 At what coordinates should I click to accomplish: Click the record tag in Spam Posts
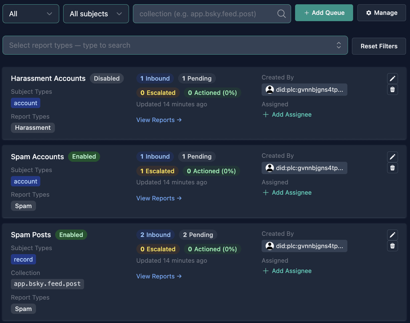[23, 259]
